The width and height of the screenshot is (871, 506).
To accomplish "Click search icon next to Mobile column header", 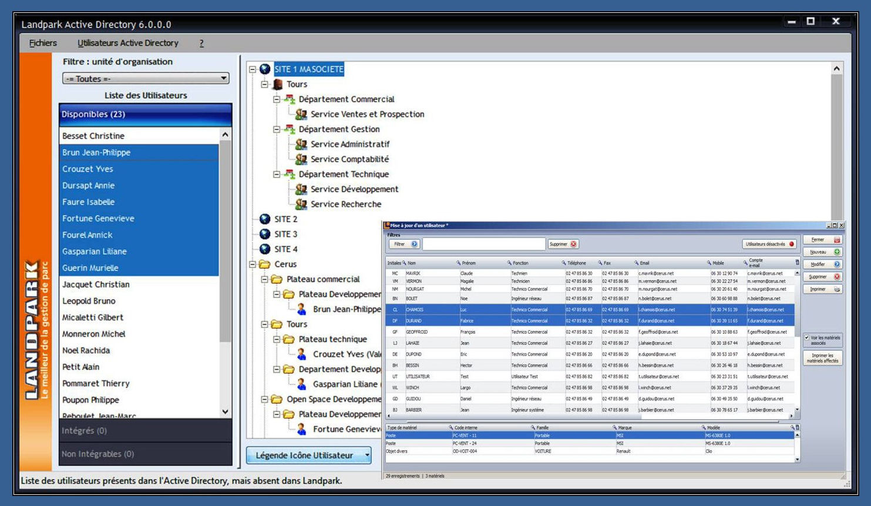I will [709, 263].
